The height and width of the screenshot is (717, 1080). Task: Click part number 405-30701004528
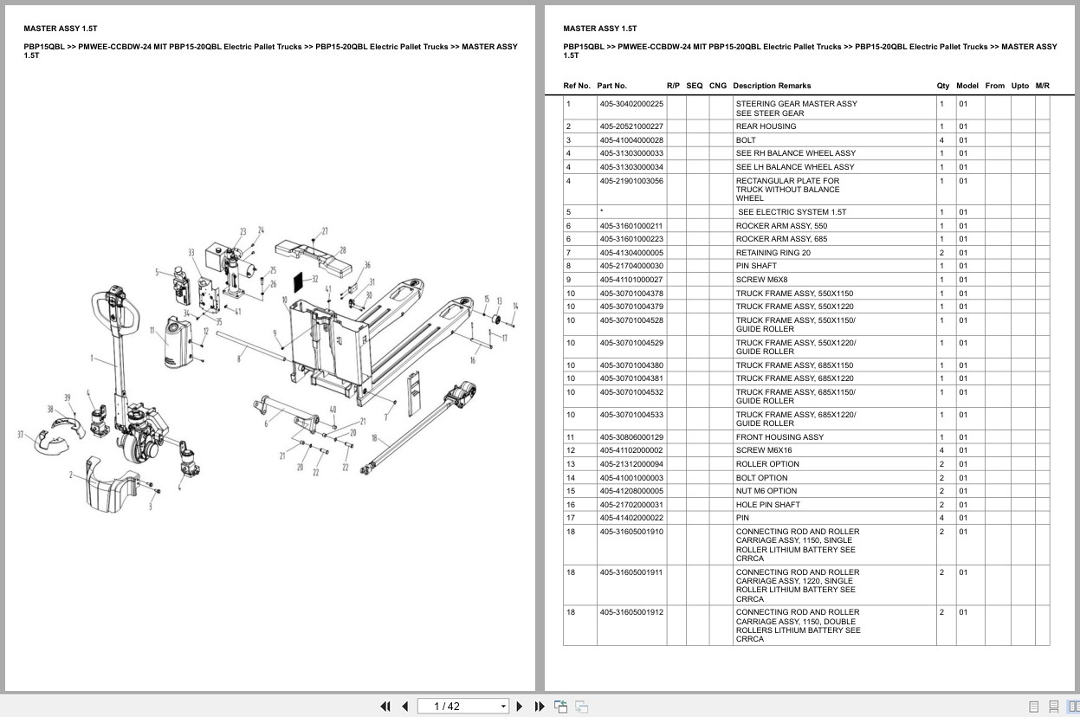click(x=631, y=320)
